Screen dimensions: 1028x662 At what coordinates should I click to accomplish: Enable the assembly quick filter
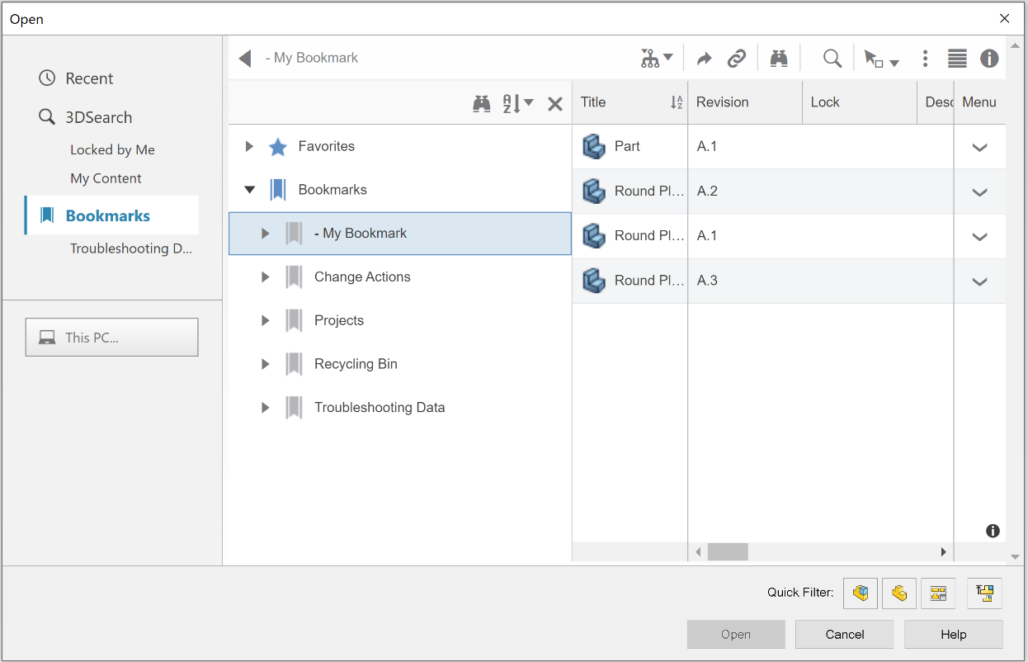pos(861,593)
